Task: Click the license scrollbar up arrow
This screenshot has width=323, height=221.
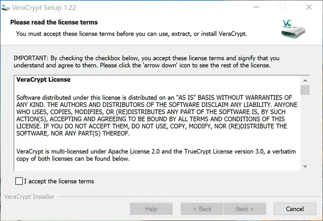Action: [x=305, y=81]
